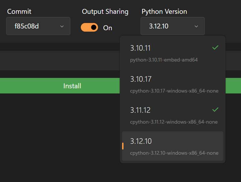Image resolution: width=241 pixels, height=182 pixels.
Task: Click the green checkmark next to 3.10.11
Action: coord(215,47)
